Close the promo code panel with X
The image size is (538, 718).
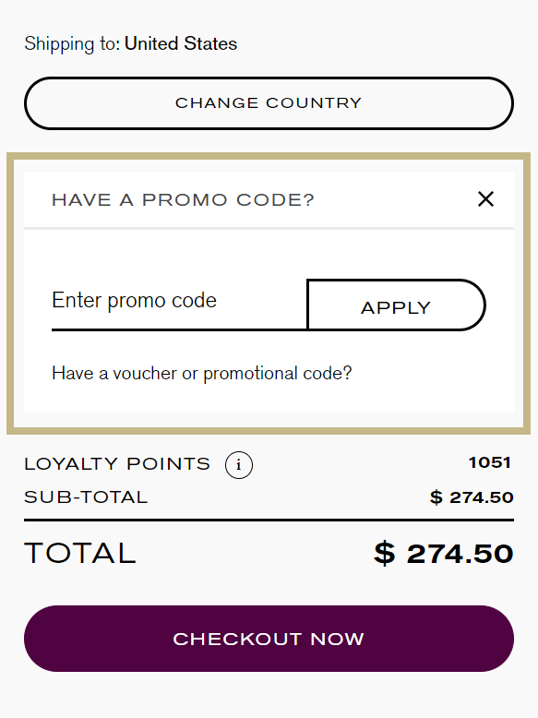(x=485, y=199)
